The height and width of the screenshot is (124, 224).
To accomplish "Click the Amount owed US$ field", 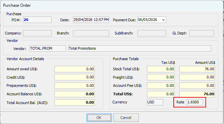I will [74, 69].
